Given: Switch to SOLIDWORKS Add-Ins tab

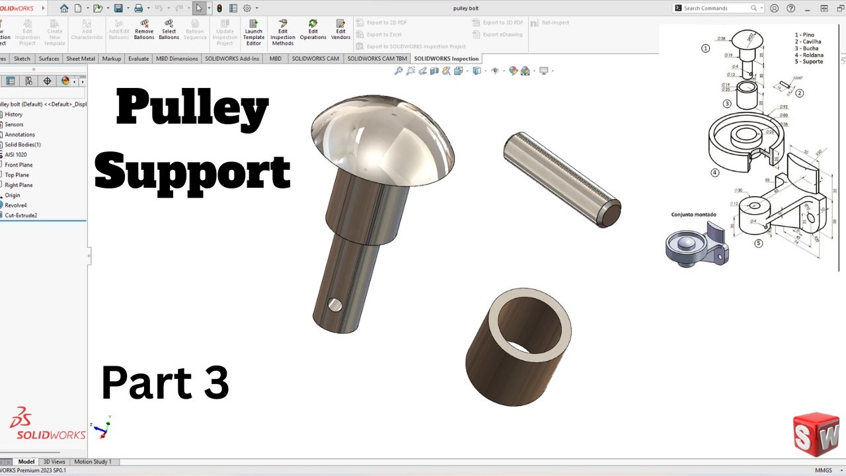Looking at the screenshot, I should pyautogui.click(x=232, y=58).
